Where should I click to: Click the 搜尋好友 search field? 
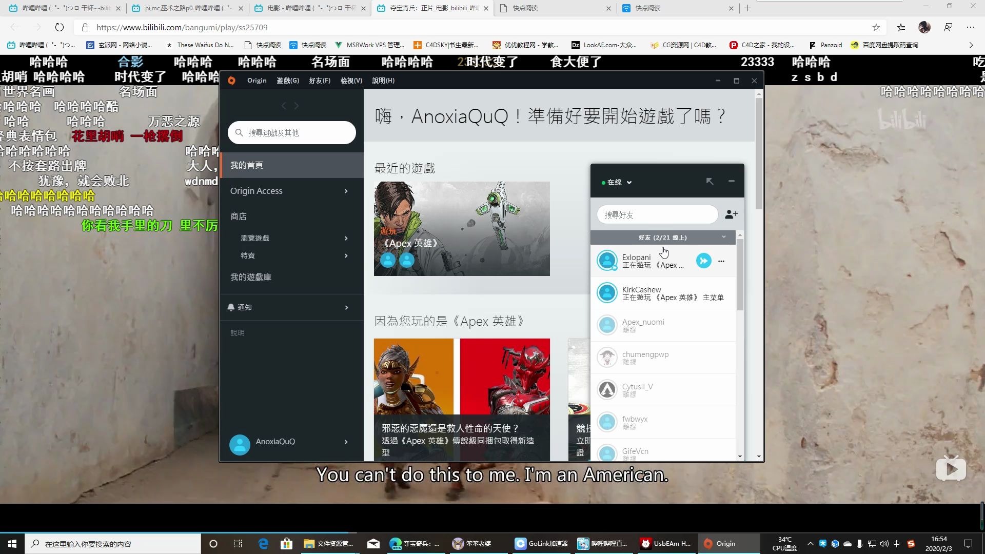[657, 214]
